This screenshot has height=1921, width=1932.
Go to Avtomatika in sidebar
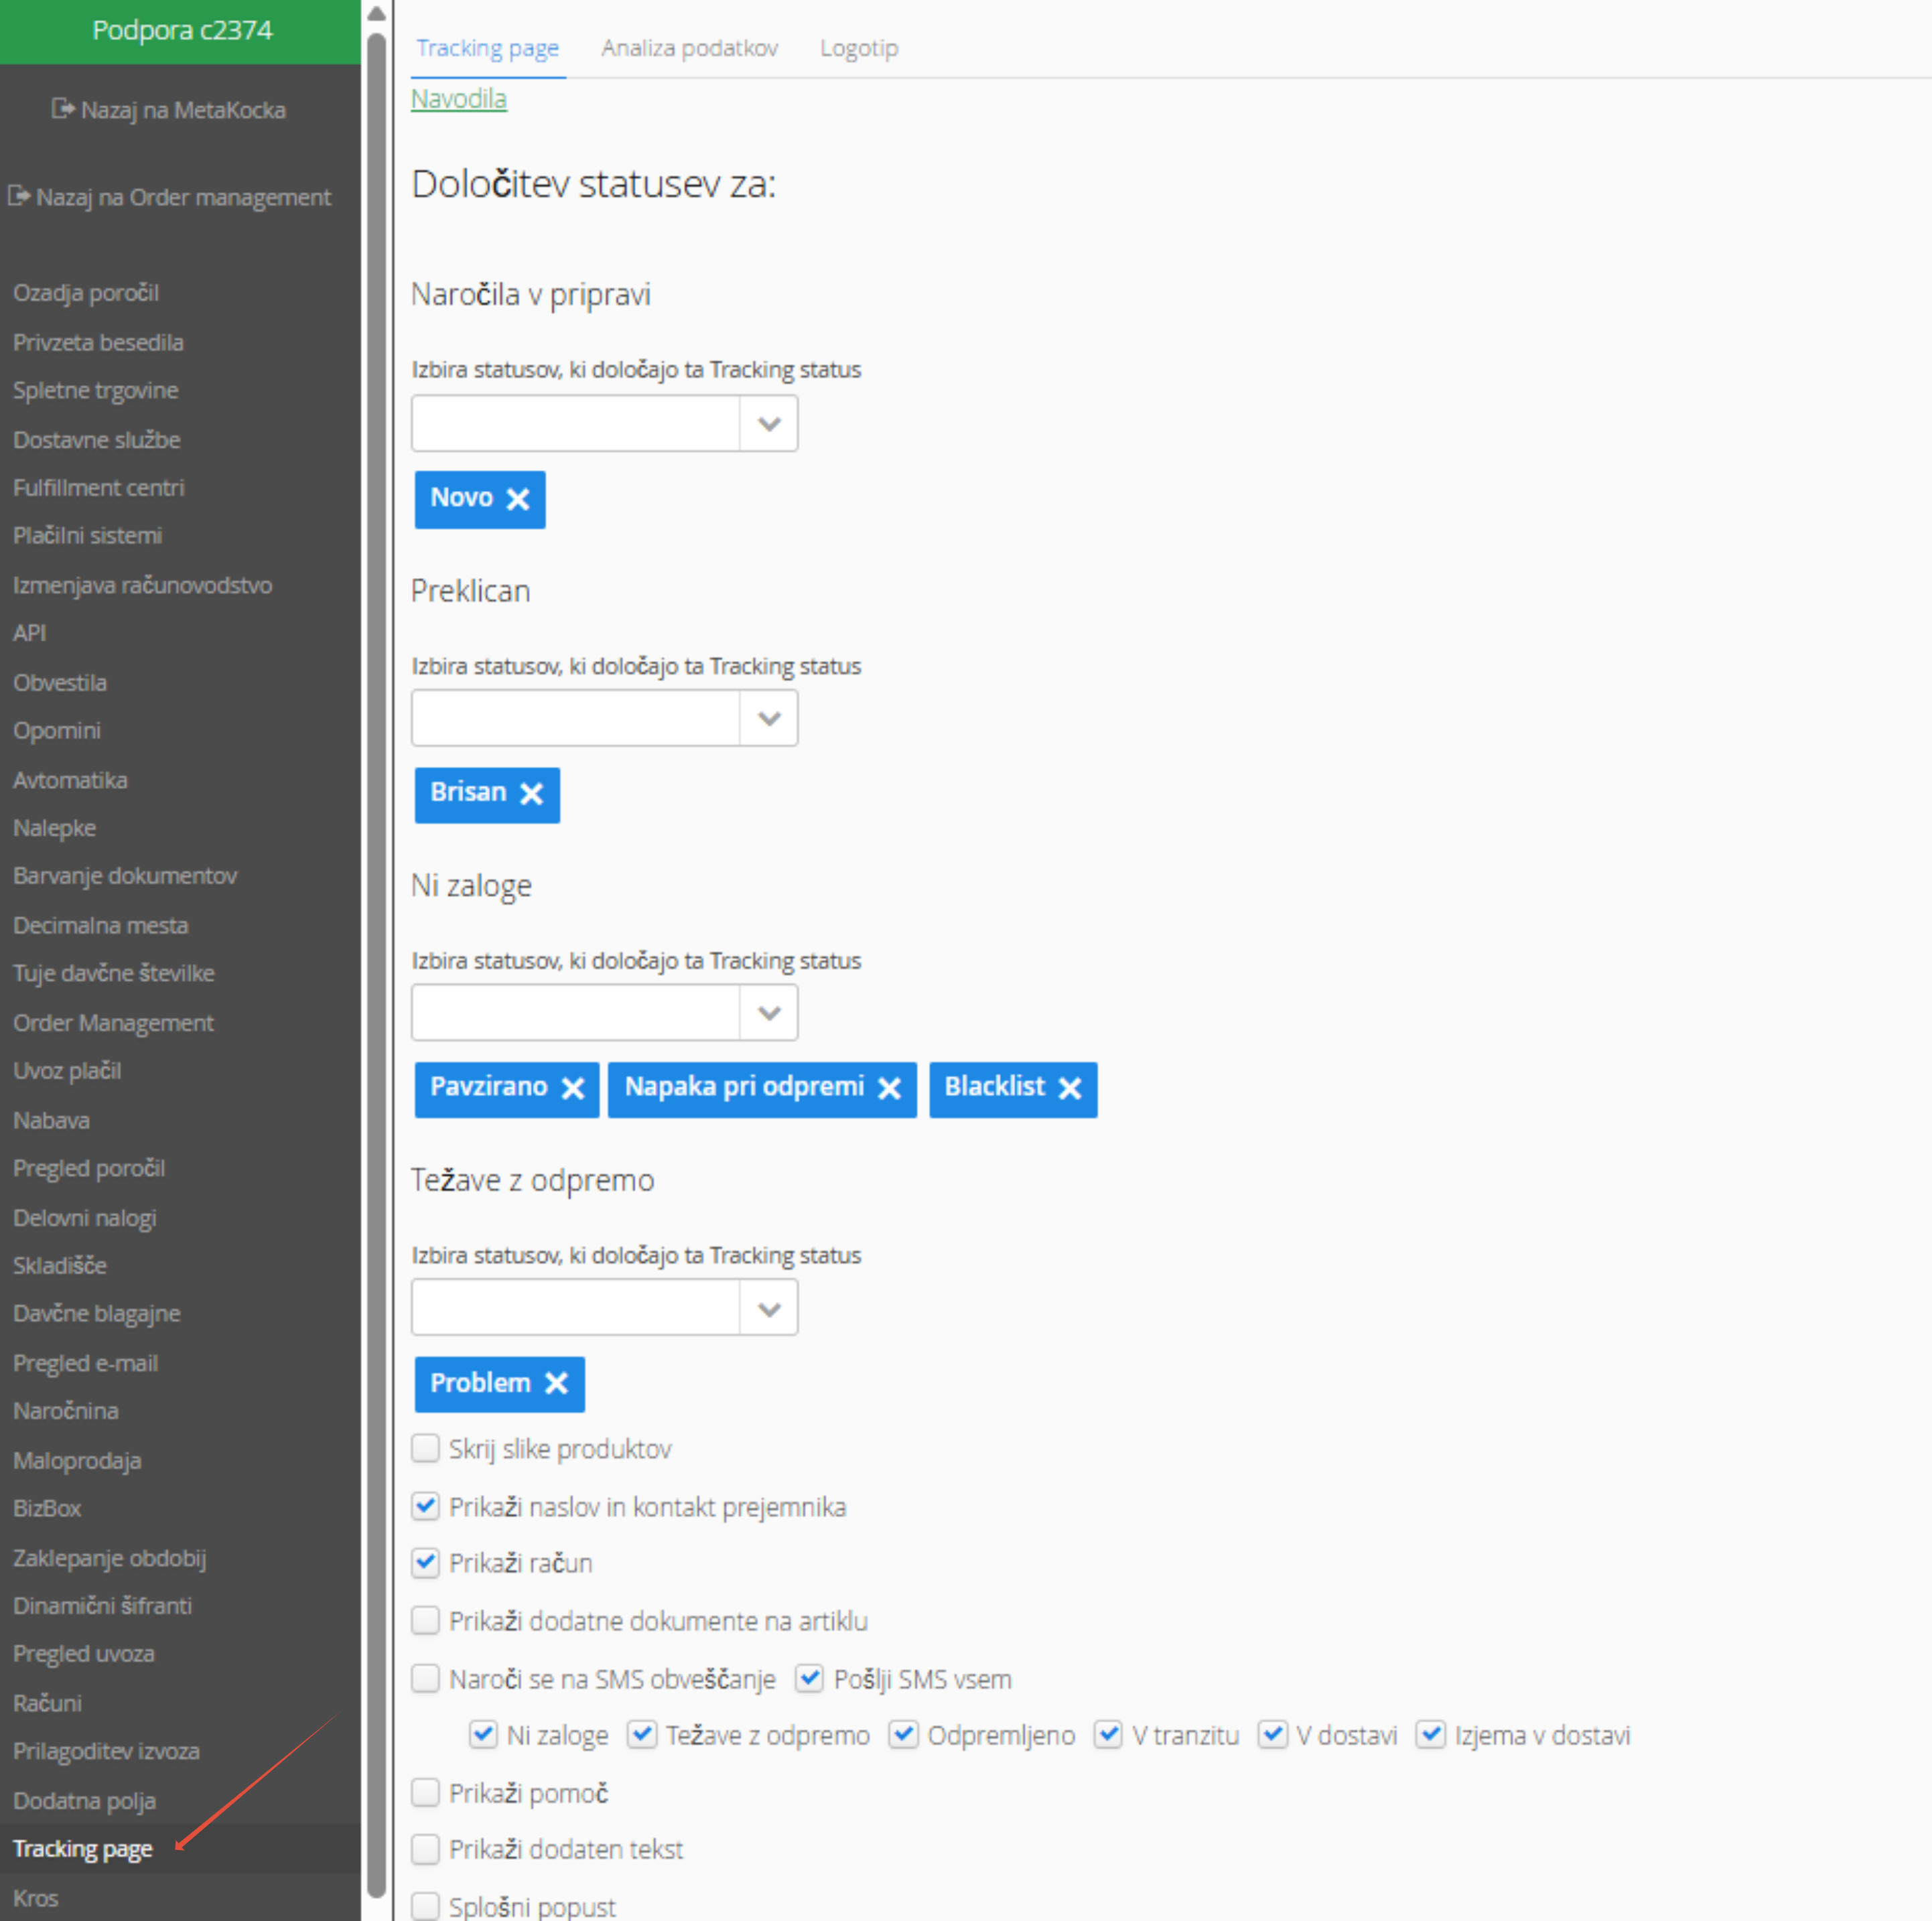tap(70, 780)
